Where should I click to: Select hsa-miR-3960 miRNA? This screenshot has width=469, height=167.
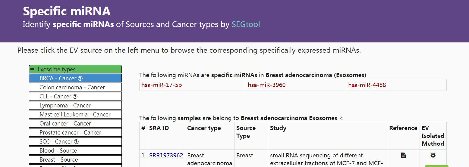pyautogui.click(x=266, y=85)
